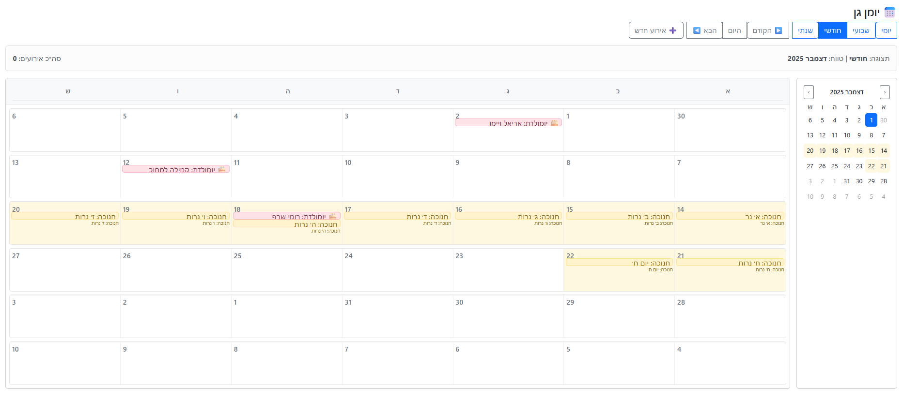
Task: Click the blue arrow icon on the הבא button
Action: (x=697, y=30)
